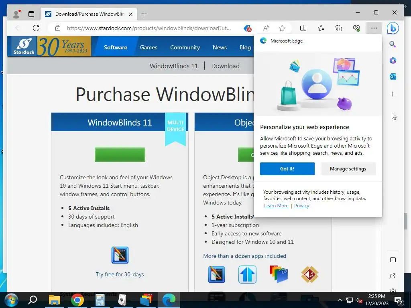
Task: Click the Got it! button
Action: 287,169
